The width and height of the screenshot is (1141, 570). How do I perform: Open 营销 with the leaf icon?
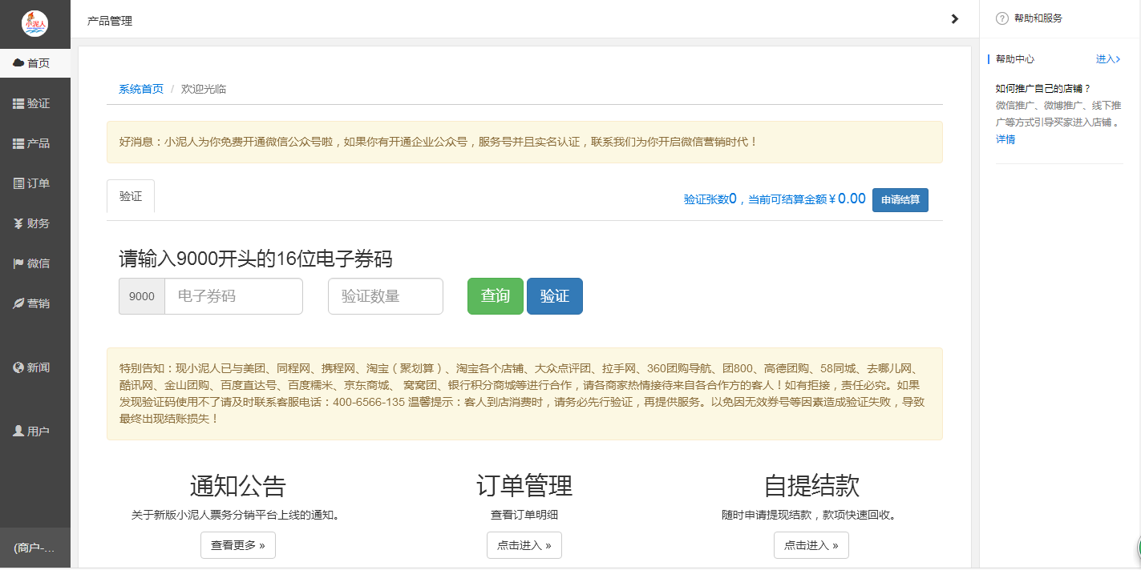pyautogui.click(x=32, y=303)
